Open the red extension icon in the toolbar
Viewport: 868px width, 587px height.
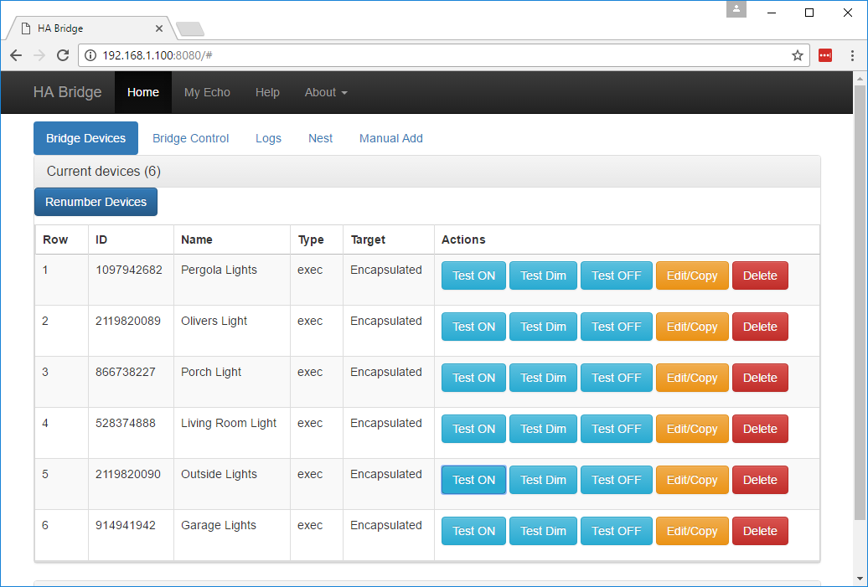pyautogui.click(x=825, y=55)
